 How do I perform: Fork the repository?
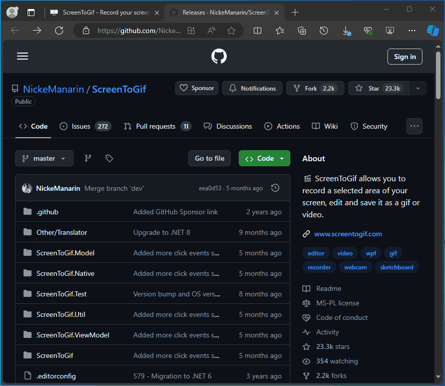click(x=315, y=88)
